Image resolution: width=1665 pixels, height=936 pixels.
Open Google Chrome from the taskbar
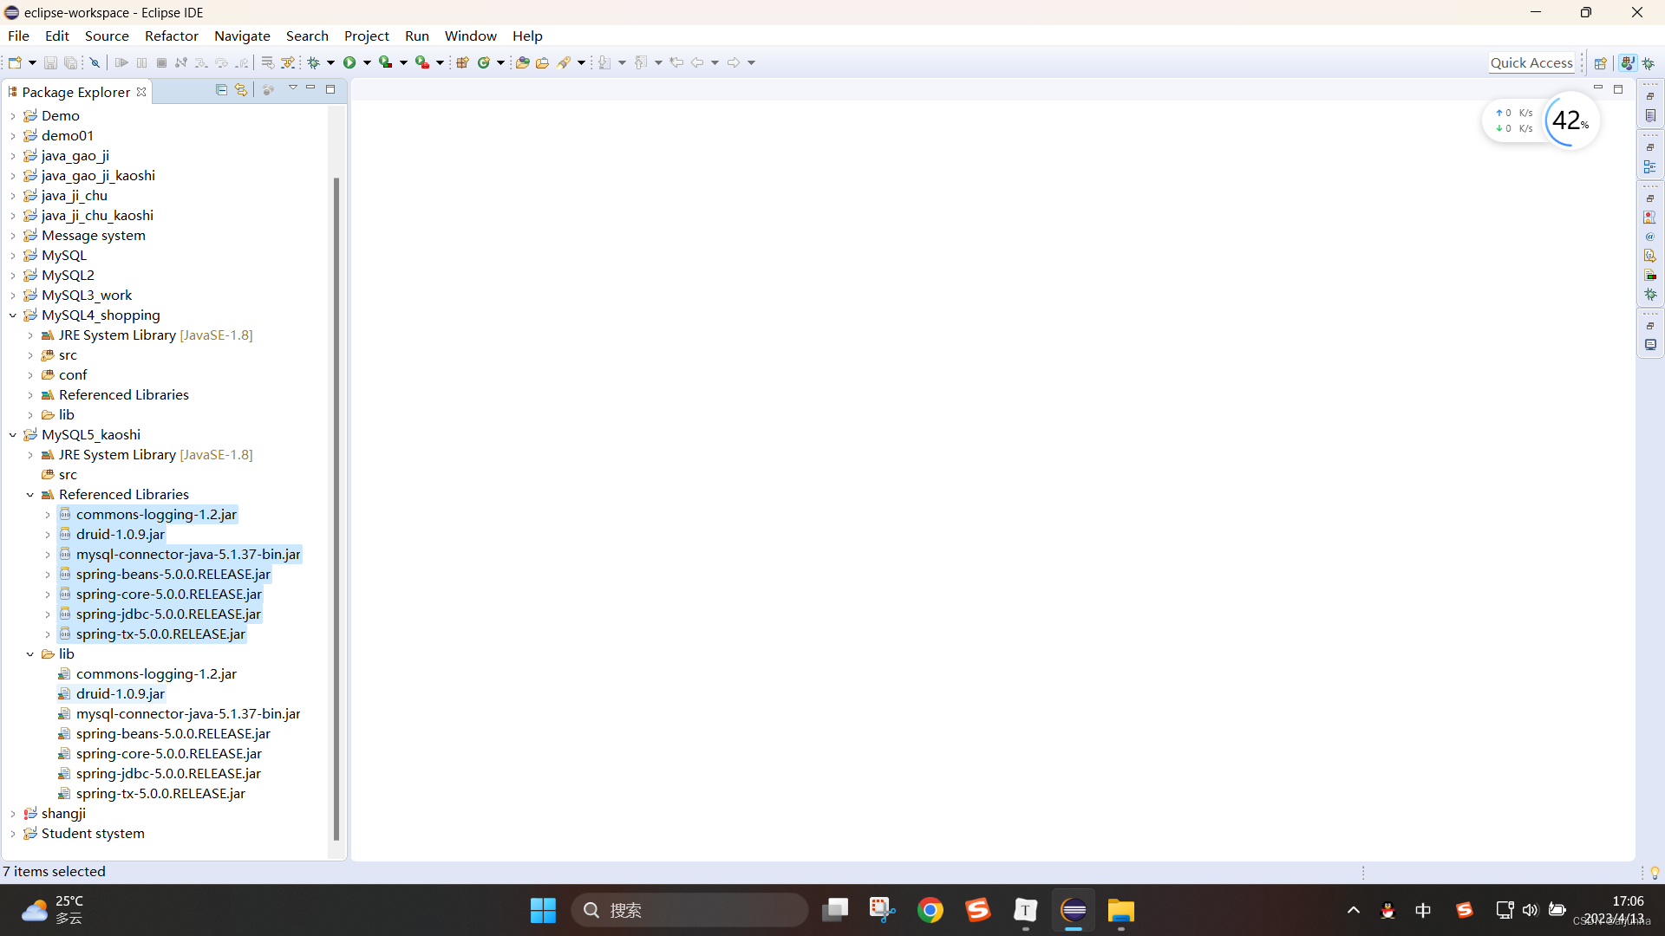[x=930, y=910]
